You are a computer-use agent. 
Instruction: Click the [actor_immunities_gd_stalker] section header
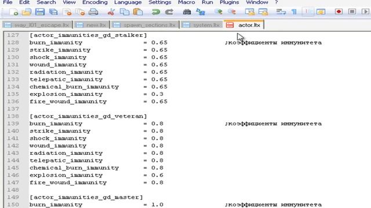(88, 35)
